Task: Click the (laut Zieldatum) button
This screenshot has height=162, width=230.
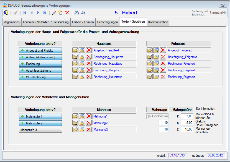Action: 157,116
